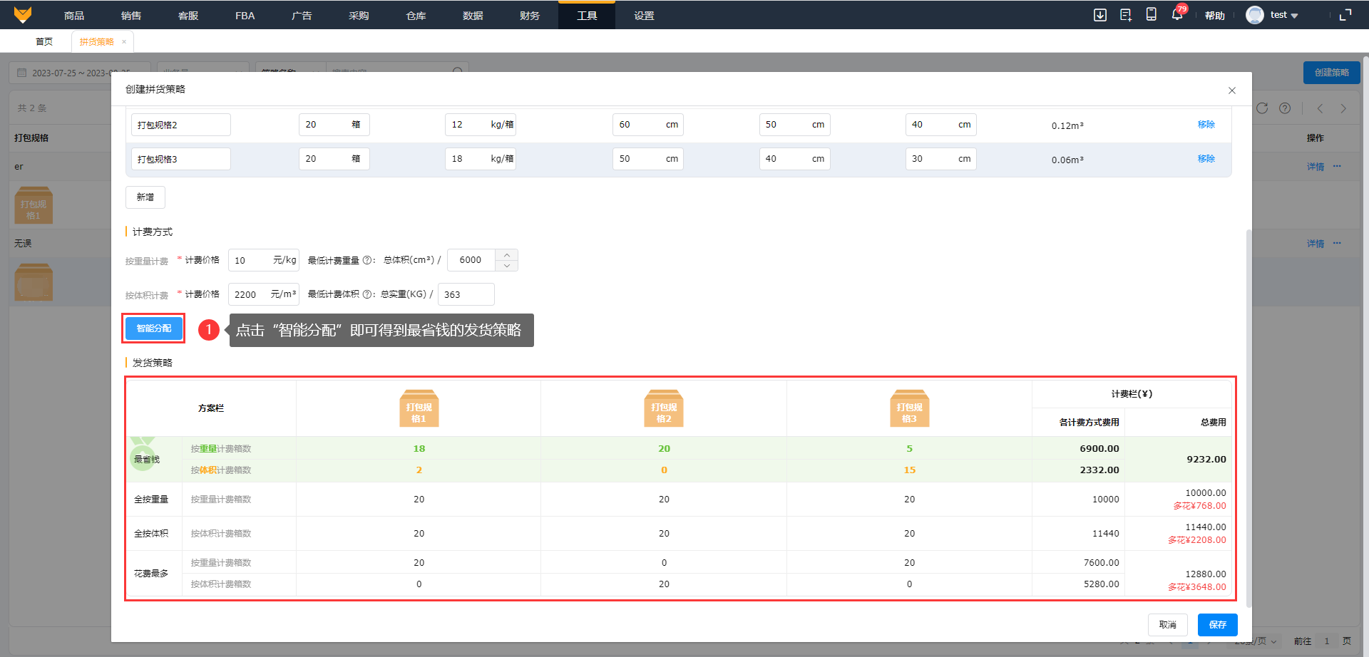Viewport: 1369px width, 657px height.
Task: Open more actions for the 无误 row
Action: (1337, 243)
